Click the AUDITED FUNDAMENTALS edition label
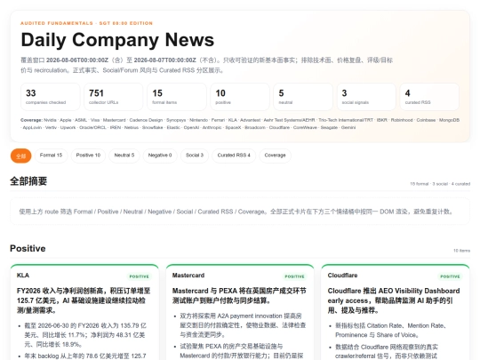Image resolution: width=480 pixels, height=360 pixels. tap(86, 23)
